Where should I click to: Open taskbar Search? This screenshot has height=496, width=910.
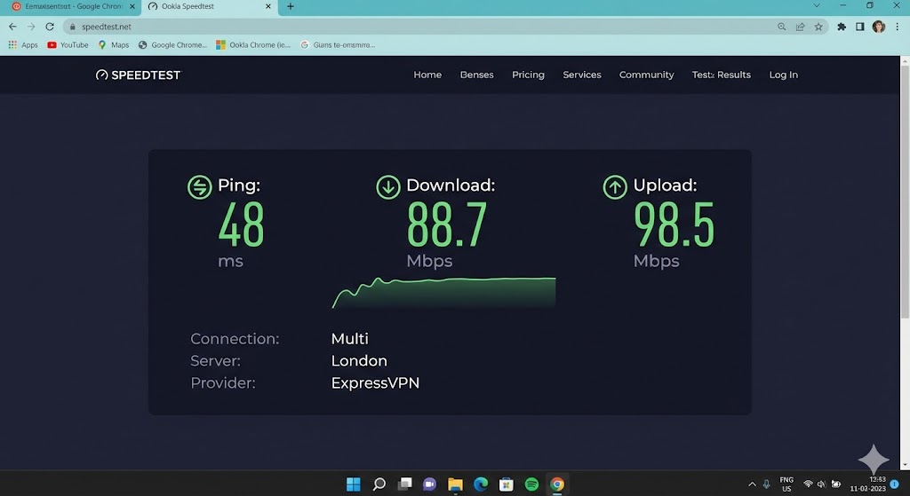tap(379, 484)
